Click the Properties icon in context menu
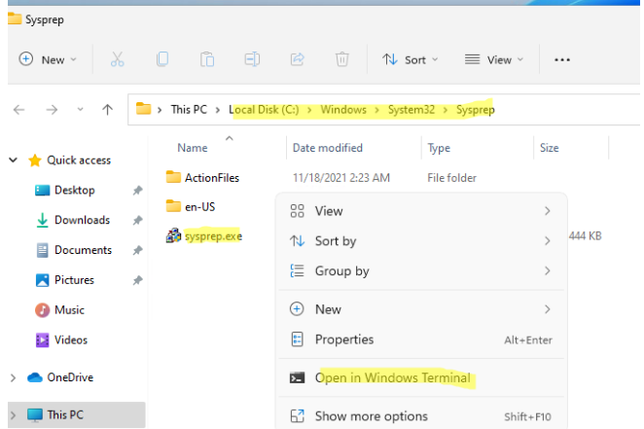644x429 pixels. 297,340
